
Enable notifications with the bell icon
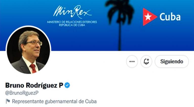click(146, 62)
